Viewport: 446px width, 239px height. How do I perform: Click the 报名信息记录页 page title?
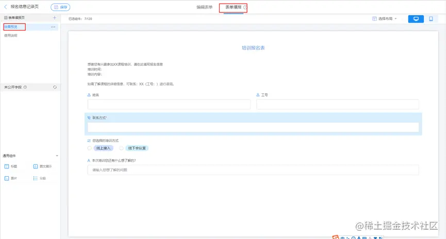(24, 7)
